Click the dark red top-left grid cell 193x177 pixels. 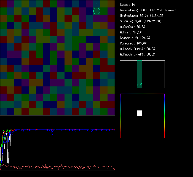pyautogui.click(x=4, y=4)
